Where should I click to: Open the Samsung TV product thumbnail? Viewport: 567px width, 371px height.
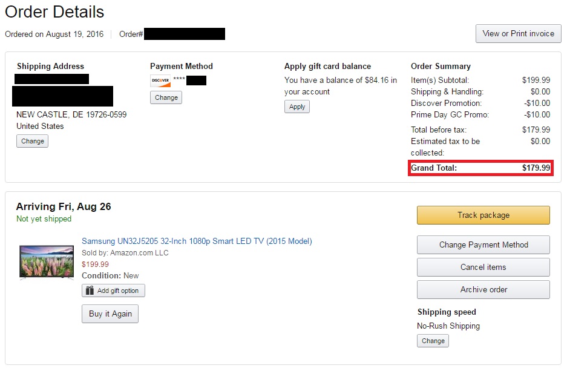tap(47, 261)
